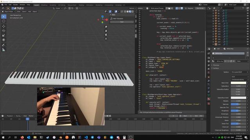The height and width of the screenshot is (140, 250).
Task: Click the MIDI TOOLBOX music note icon
Action: (111, 19)
